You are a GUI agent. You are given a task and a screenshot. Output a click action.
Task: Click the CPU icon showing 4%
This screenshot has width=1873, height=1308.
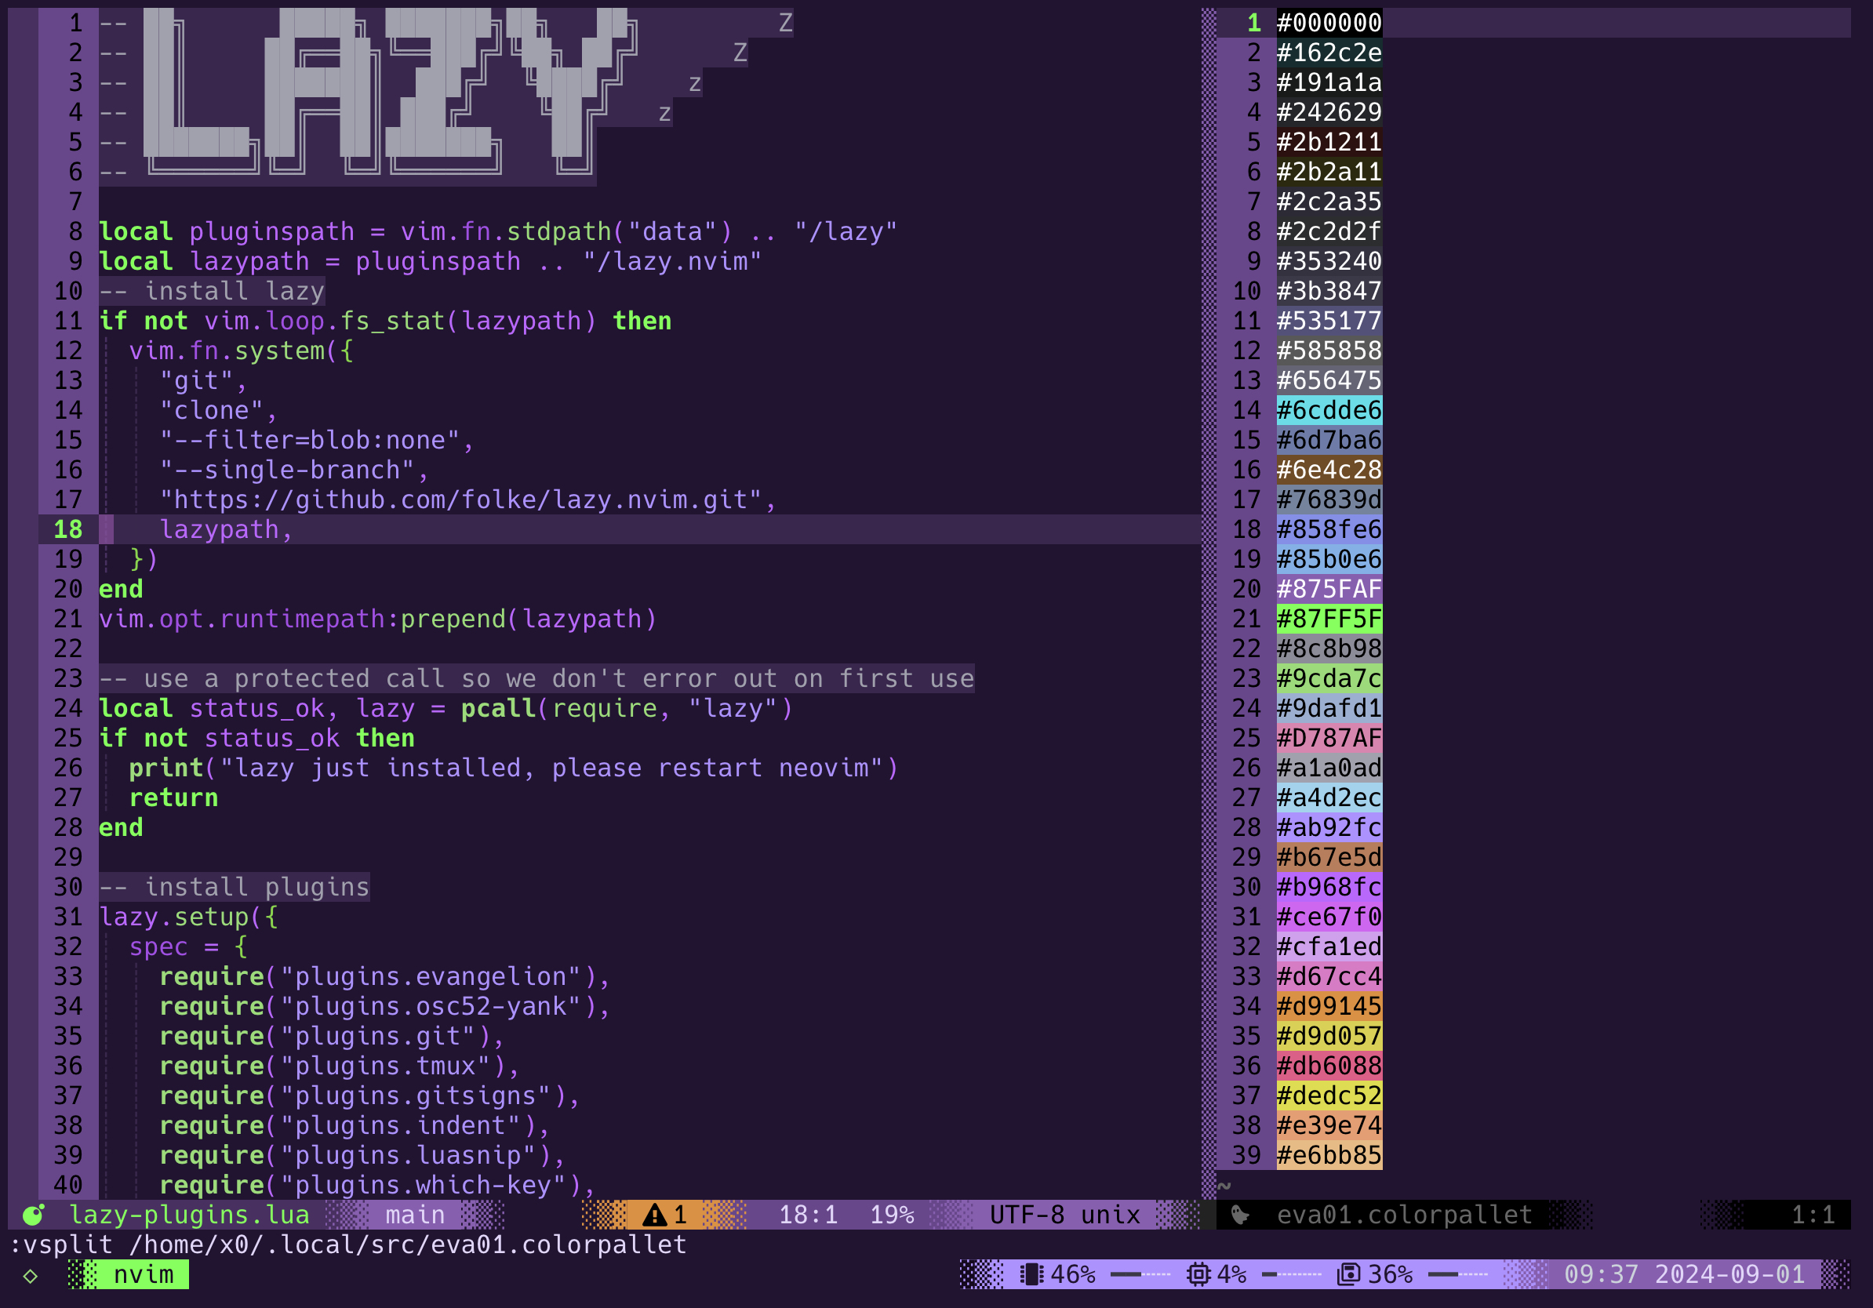click(x=1198, y=1274)
